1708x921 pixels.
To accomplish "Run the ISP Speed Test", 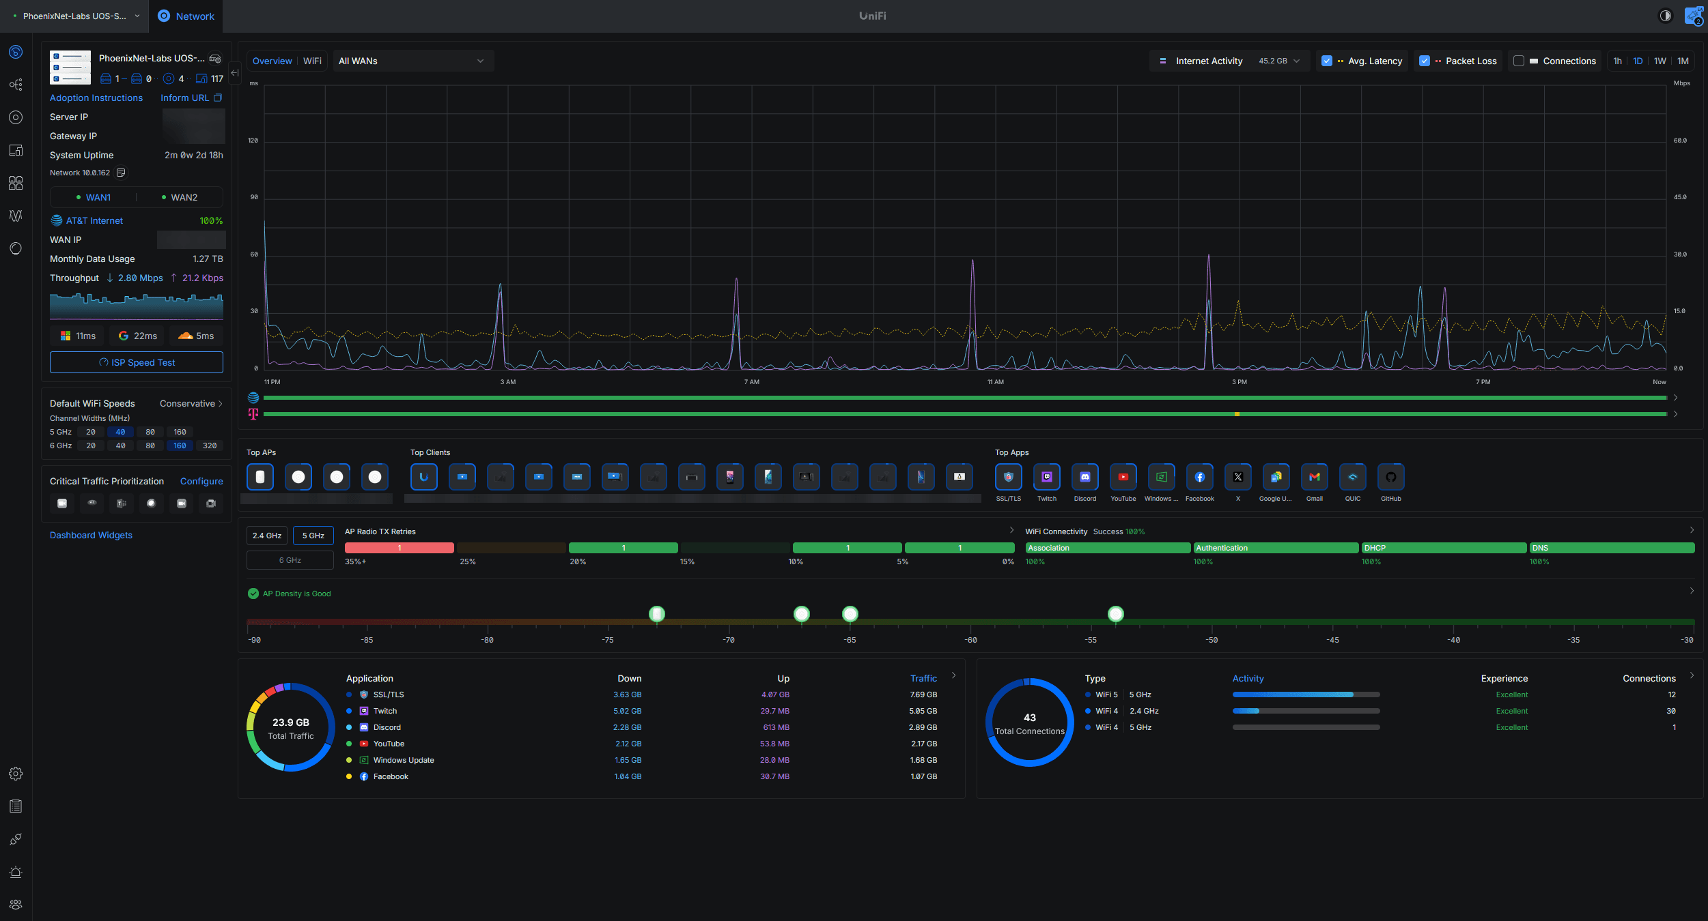I will tap(136, 362).
